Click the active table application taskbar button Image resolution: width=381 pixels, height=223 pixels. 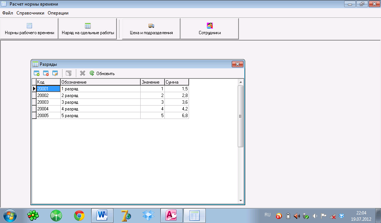[x=194, y=216]
